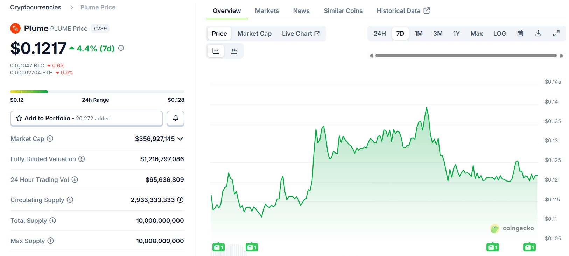
Task: Click the right arrow of chart scroller
Action: (562, 56)
